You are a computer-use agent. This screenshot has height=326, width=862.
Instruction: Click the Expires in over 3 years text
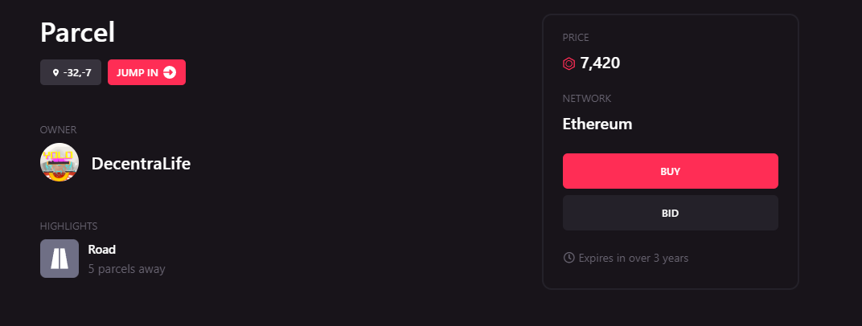(x=634, y=258)
